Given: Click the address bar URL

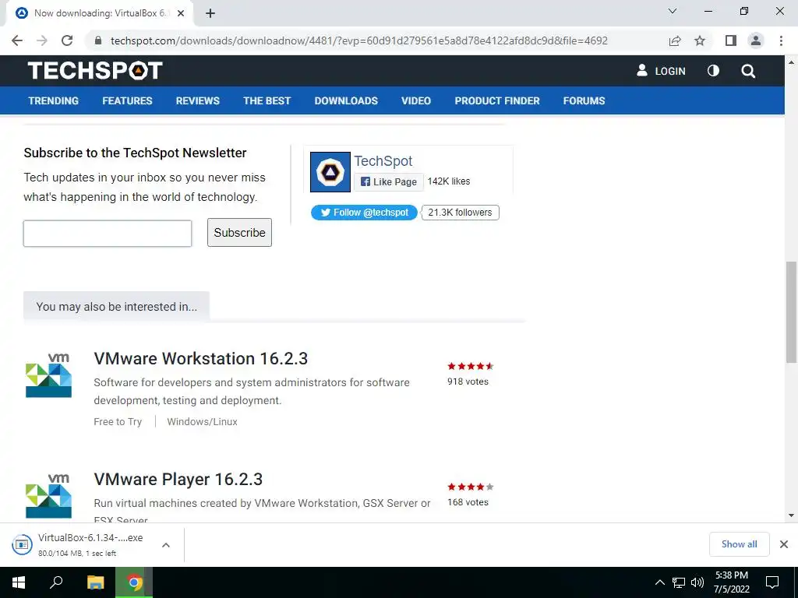Looking at the screenshot, I should click(358, 40).
